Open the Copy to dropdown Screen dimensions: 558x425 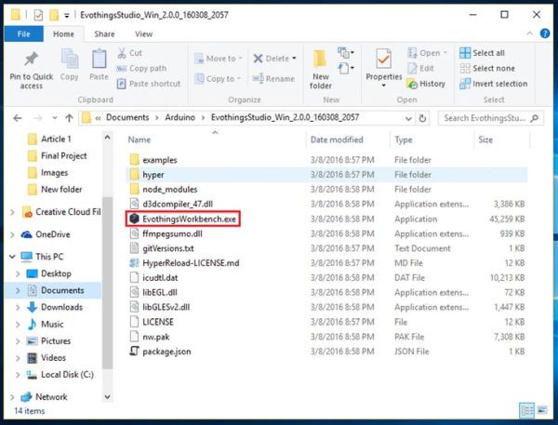[x=218, y=79]
